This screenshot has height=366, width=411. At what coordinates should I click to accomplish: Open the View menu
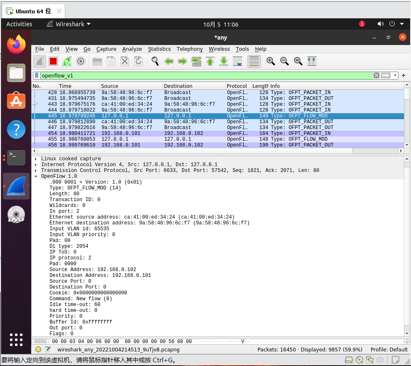[x=72, y=49]
